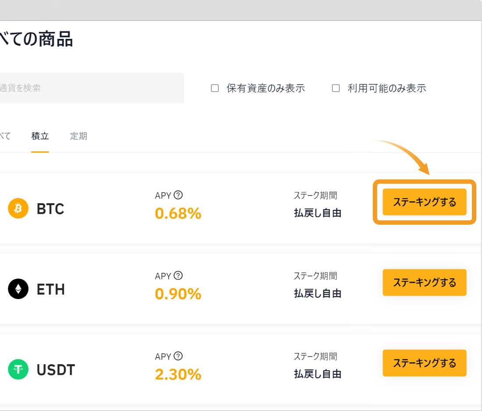The height and width of the screenshot is (411, 482).
Task: Switch to the 積立 tab
Action: 40,136
